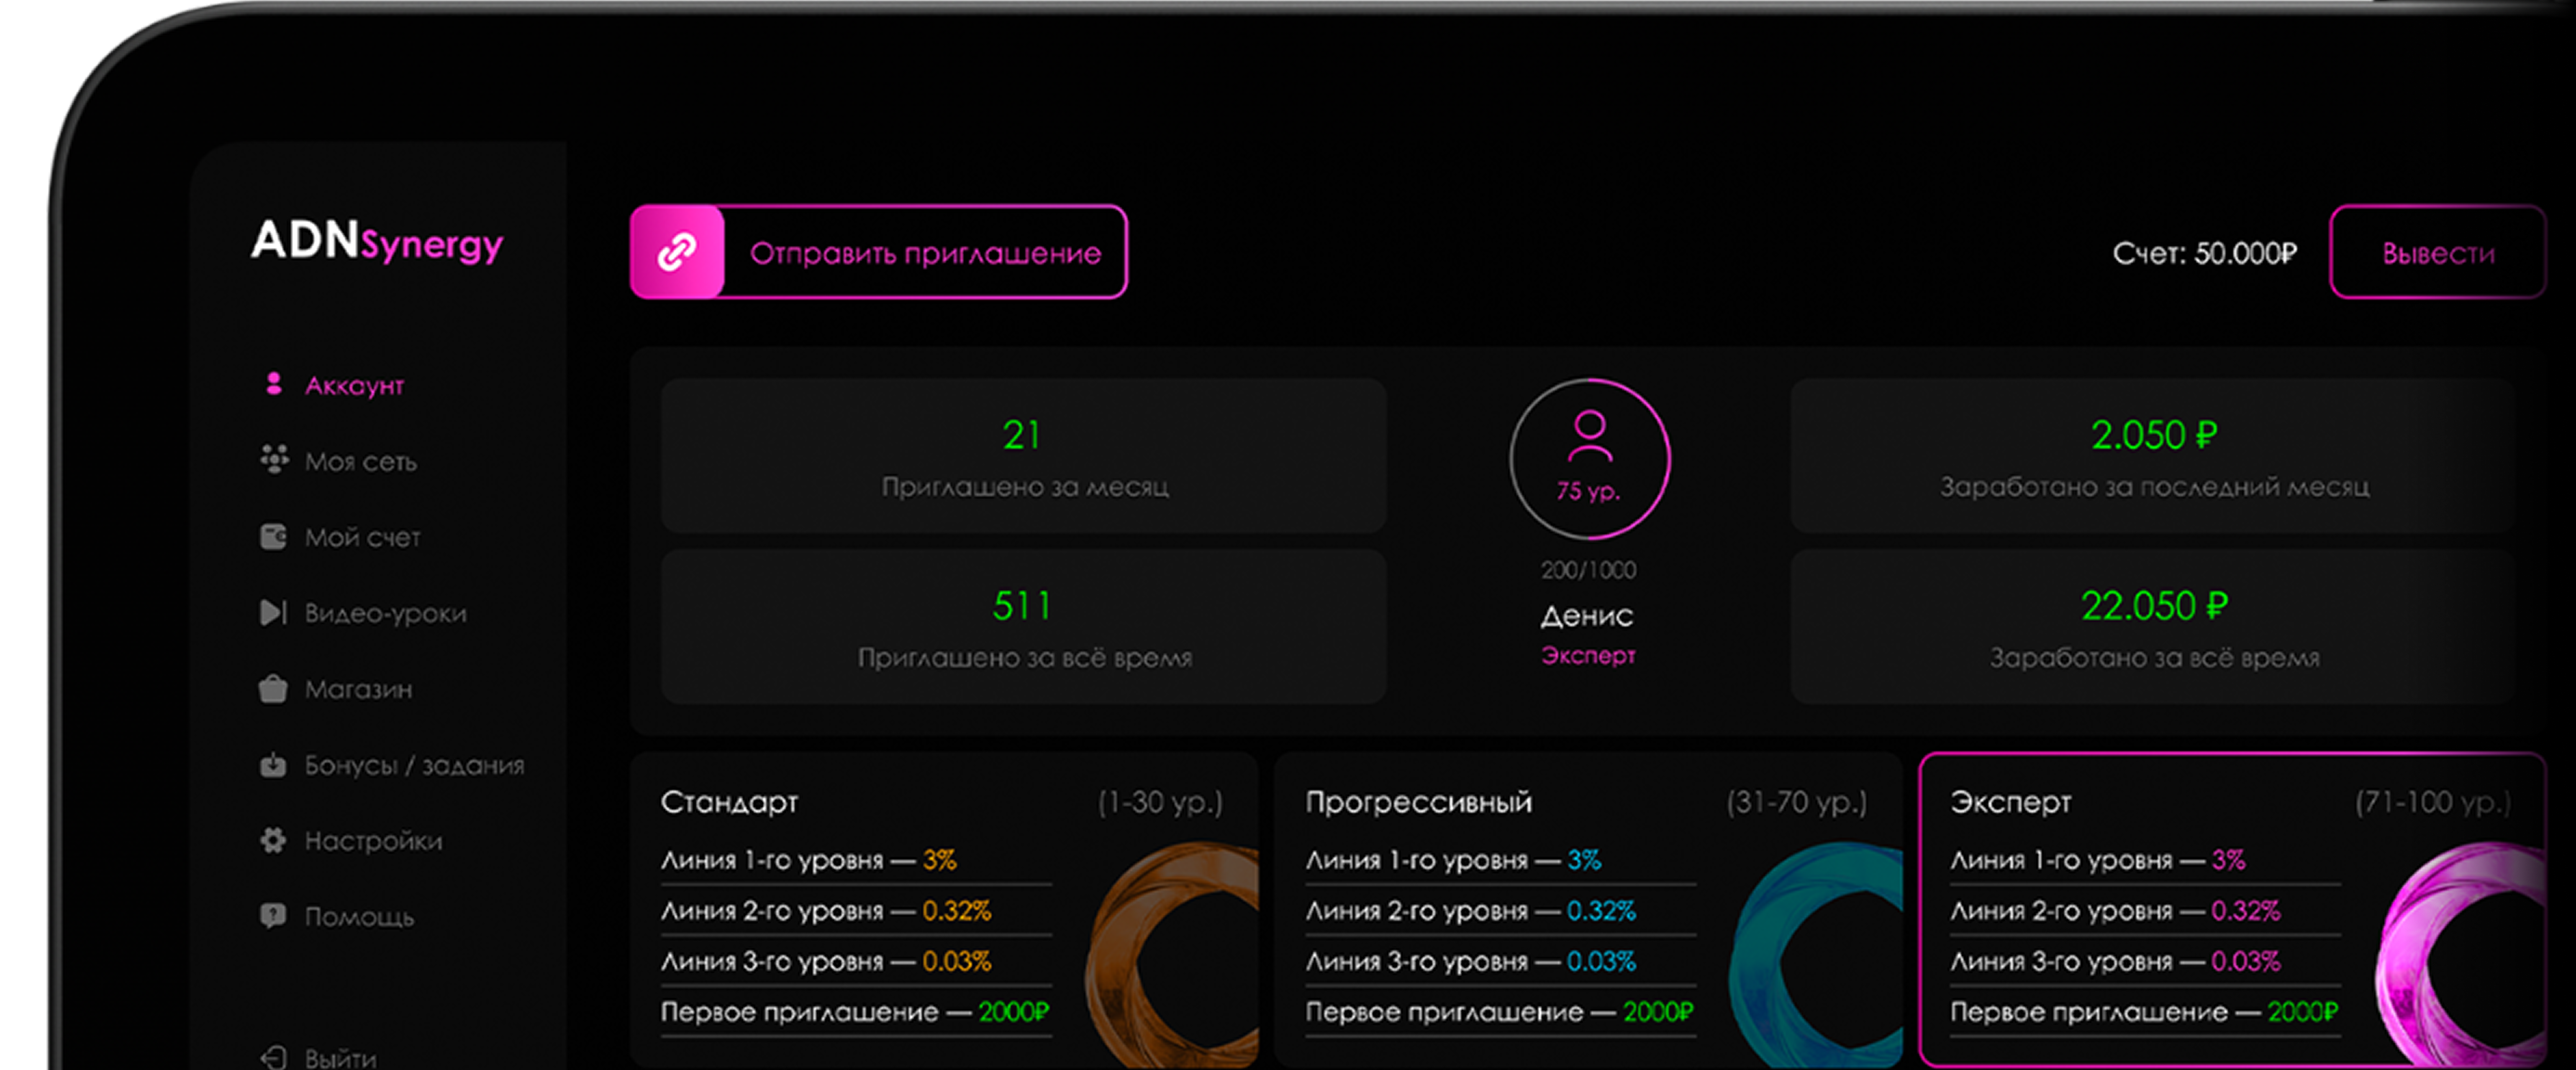This screenshot has height=1070, width=2576.
Task: Click the (71-100 ур.) level range label
Action: pyautogui.click(x=2432, y=803)
